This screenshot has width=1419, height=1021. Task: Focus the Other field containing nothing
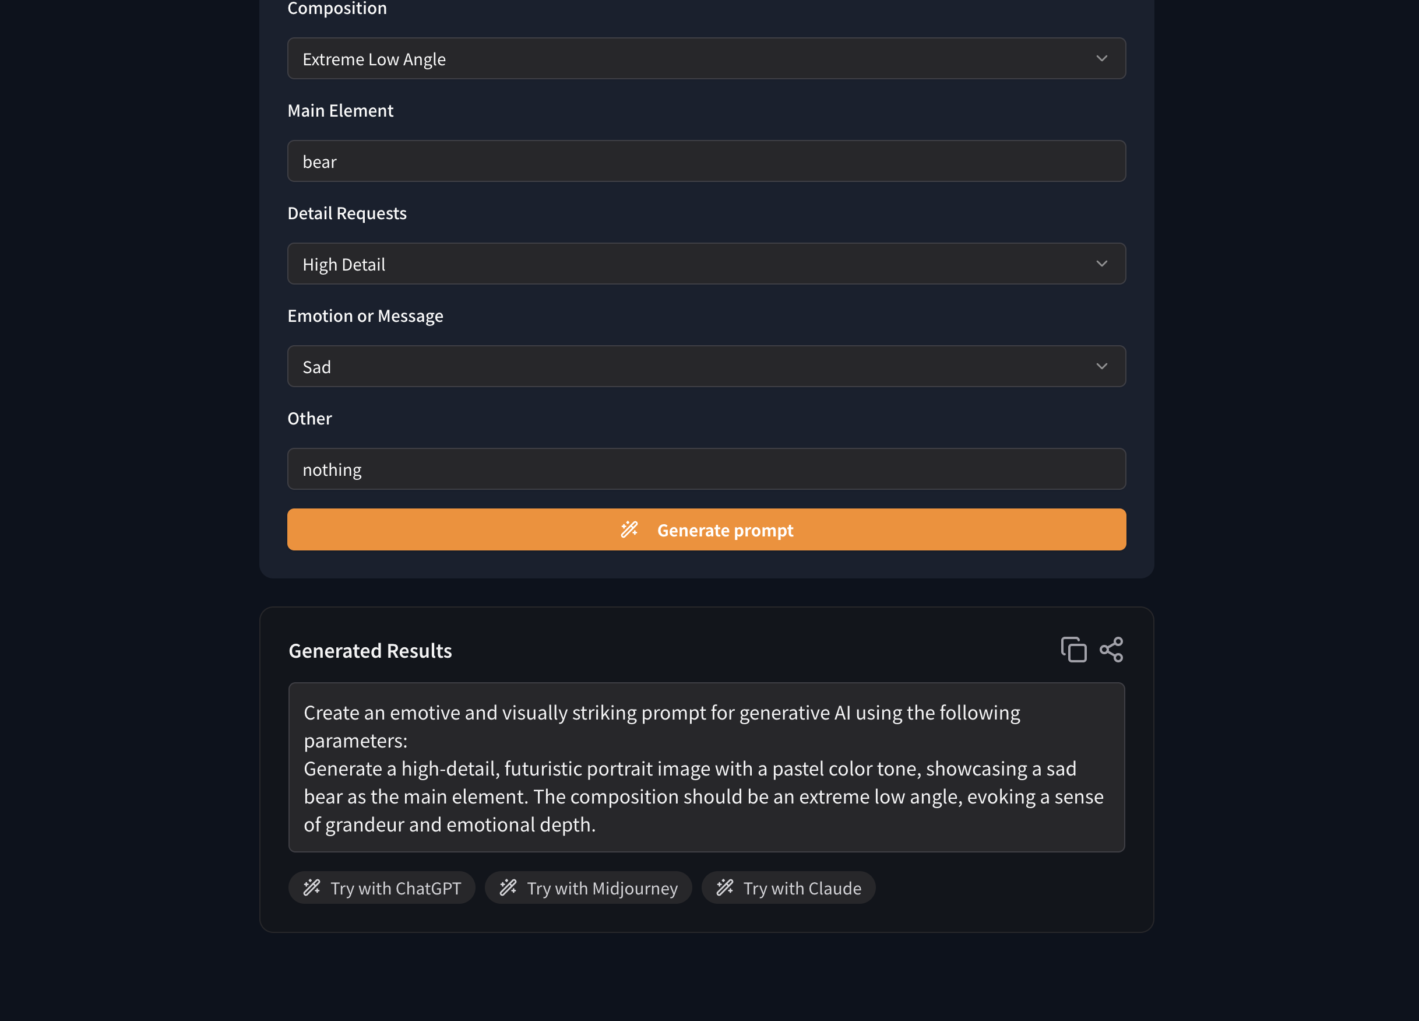pos(706,469)
